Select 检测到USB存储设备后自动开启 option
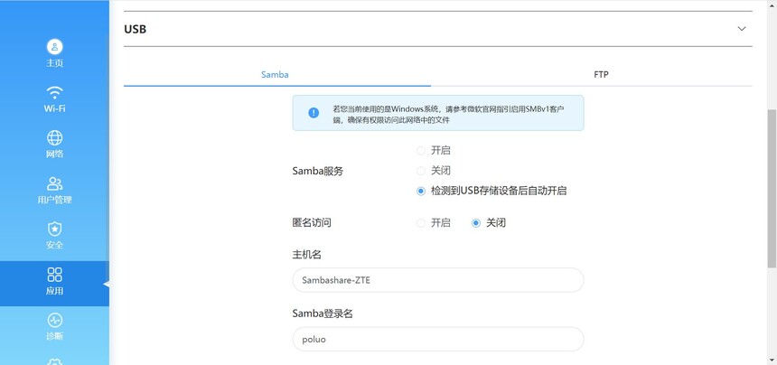This screenshot has width=777, height=365. (x=421, y=192)
